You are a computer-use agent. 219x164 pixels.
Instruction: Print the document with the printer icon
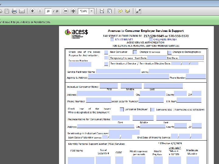click(x=14, y=11)
